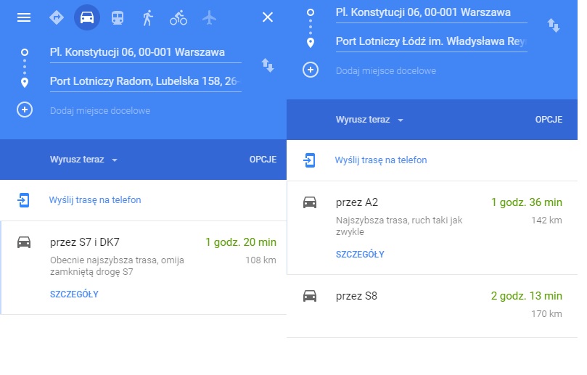The image size is (587, 375).
Task: Edit destination field Port Lotniczy Radom
Action: (x=145, y=81)
